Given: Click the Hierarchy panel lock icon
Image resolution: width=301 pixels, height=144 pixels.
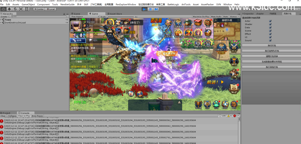Looking at the screenshot, I should (x=64, y=14).
